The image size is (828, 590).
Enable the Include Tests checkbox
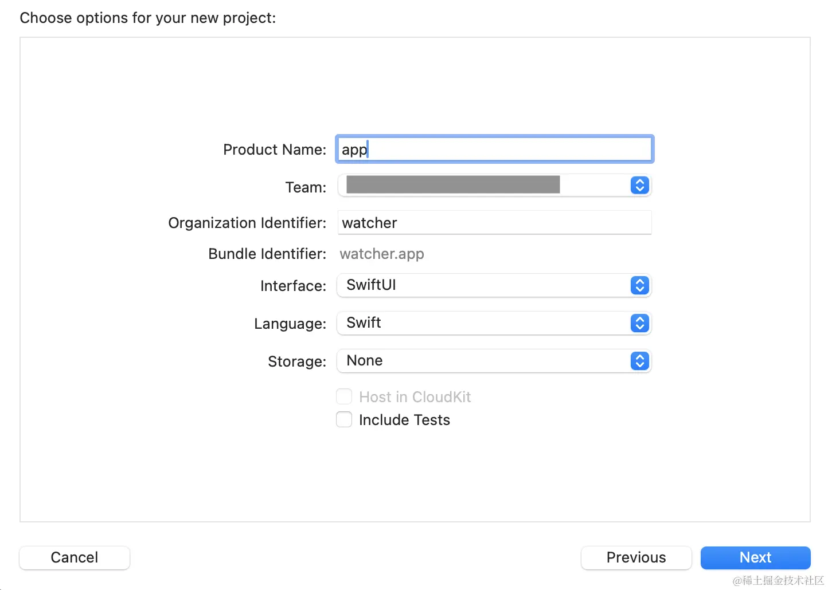344,420
